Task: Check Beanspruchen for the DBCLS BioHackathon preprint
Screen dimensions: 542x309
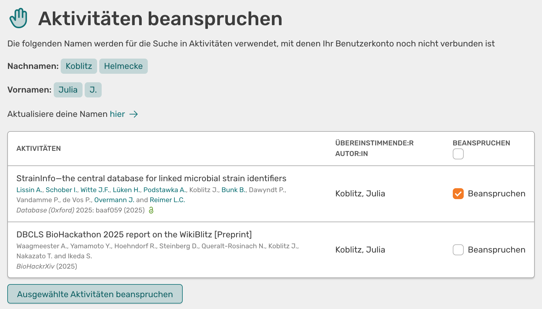Action: click(458, 250)
